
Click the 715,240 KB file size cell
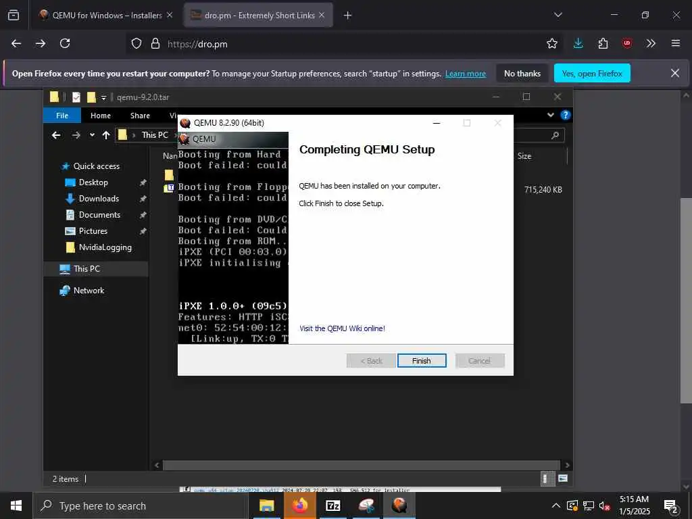pyautogui.click(x=543, y=190)
